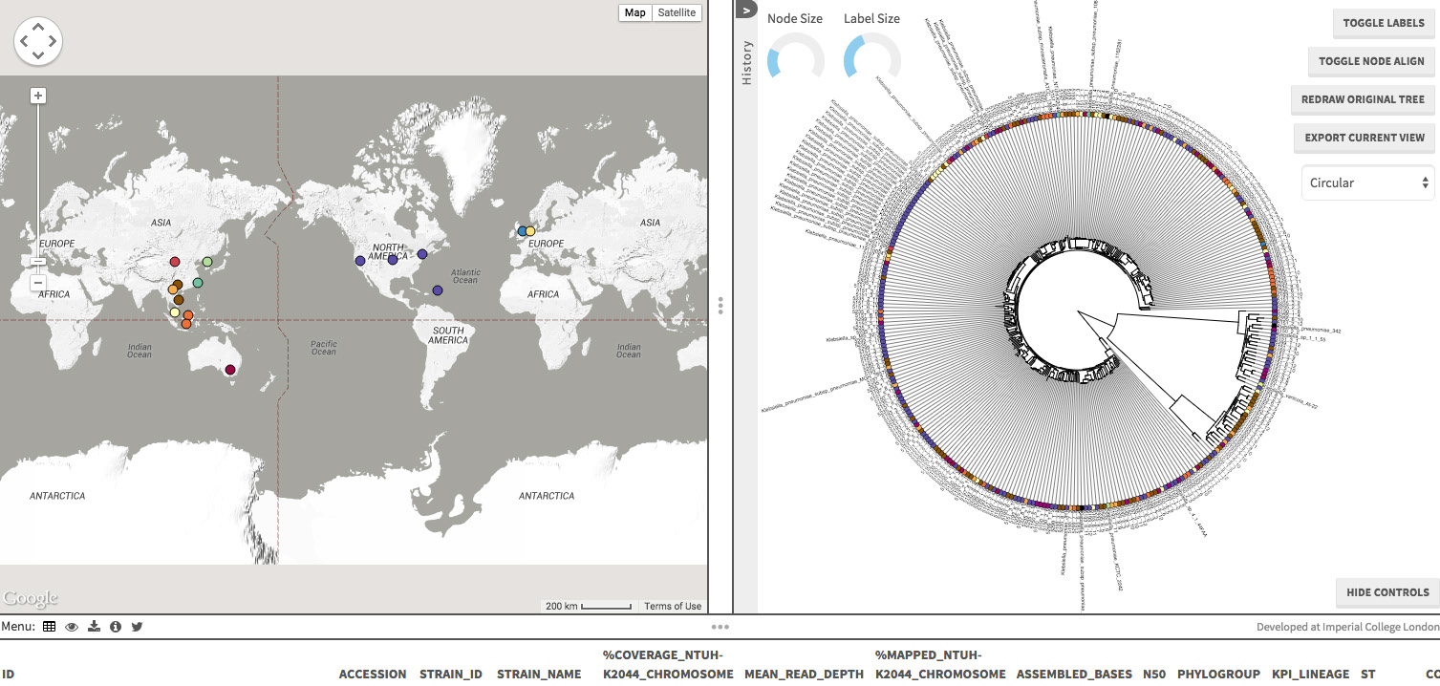Click Export Current View button
This screenshot has width=1440, height=686.
[1365, 138]
